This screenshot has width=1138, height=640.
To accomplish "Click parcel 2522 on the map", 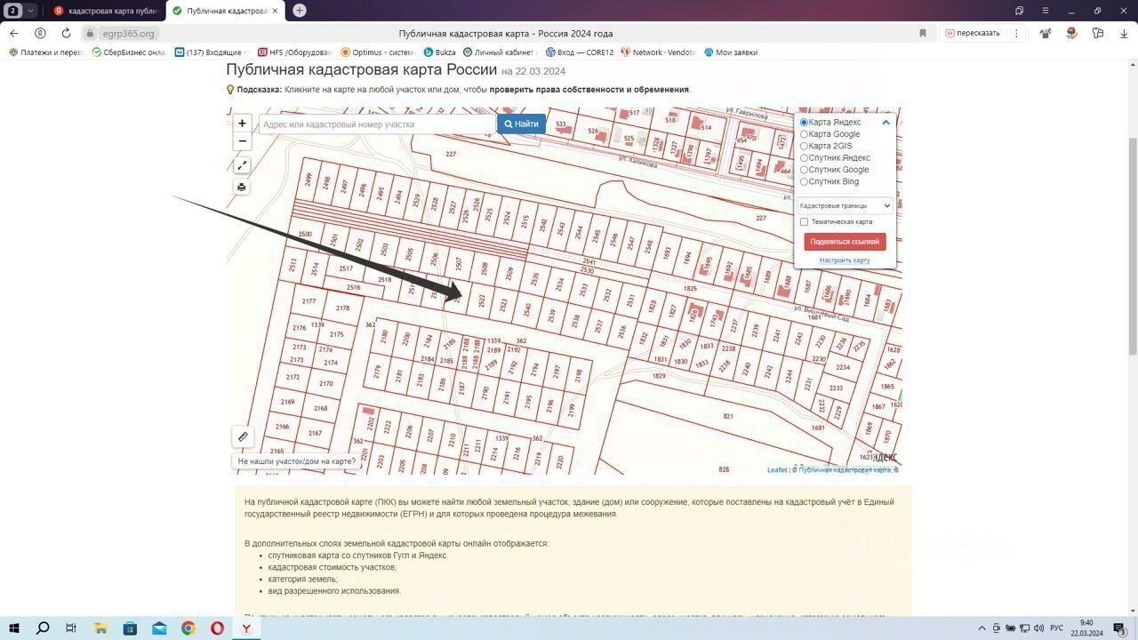I will [x=482, y=302].
